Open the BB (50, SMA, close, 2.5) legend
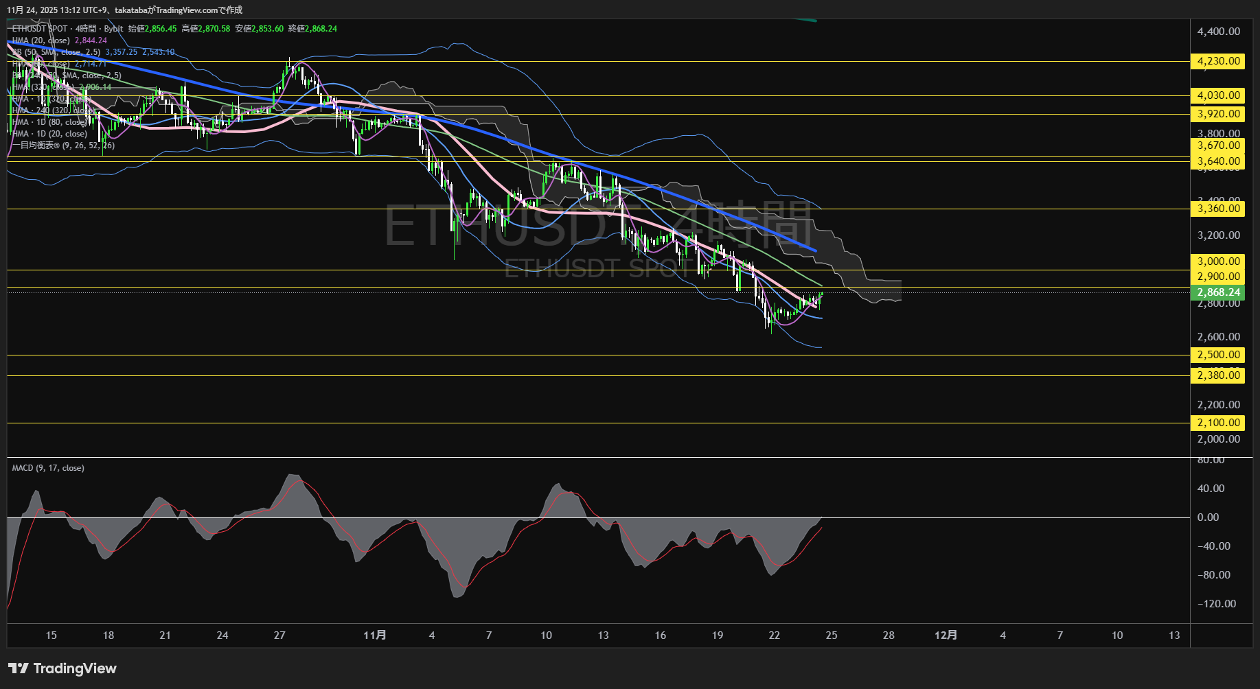The height and width of the screenshot is (689, 1260). pyautogui.click(x=56, y=52)
